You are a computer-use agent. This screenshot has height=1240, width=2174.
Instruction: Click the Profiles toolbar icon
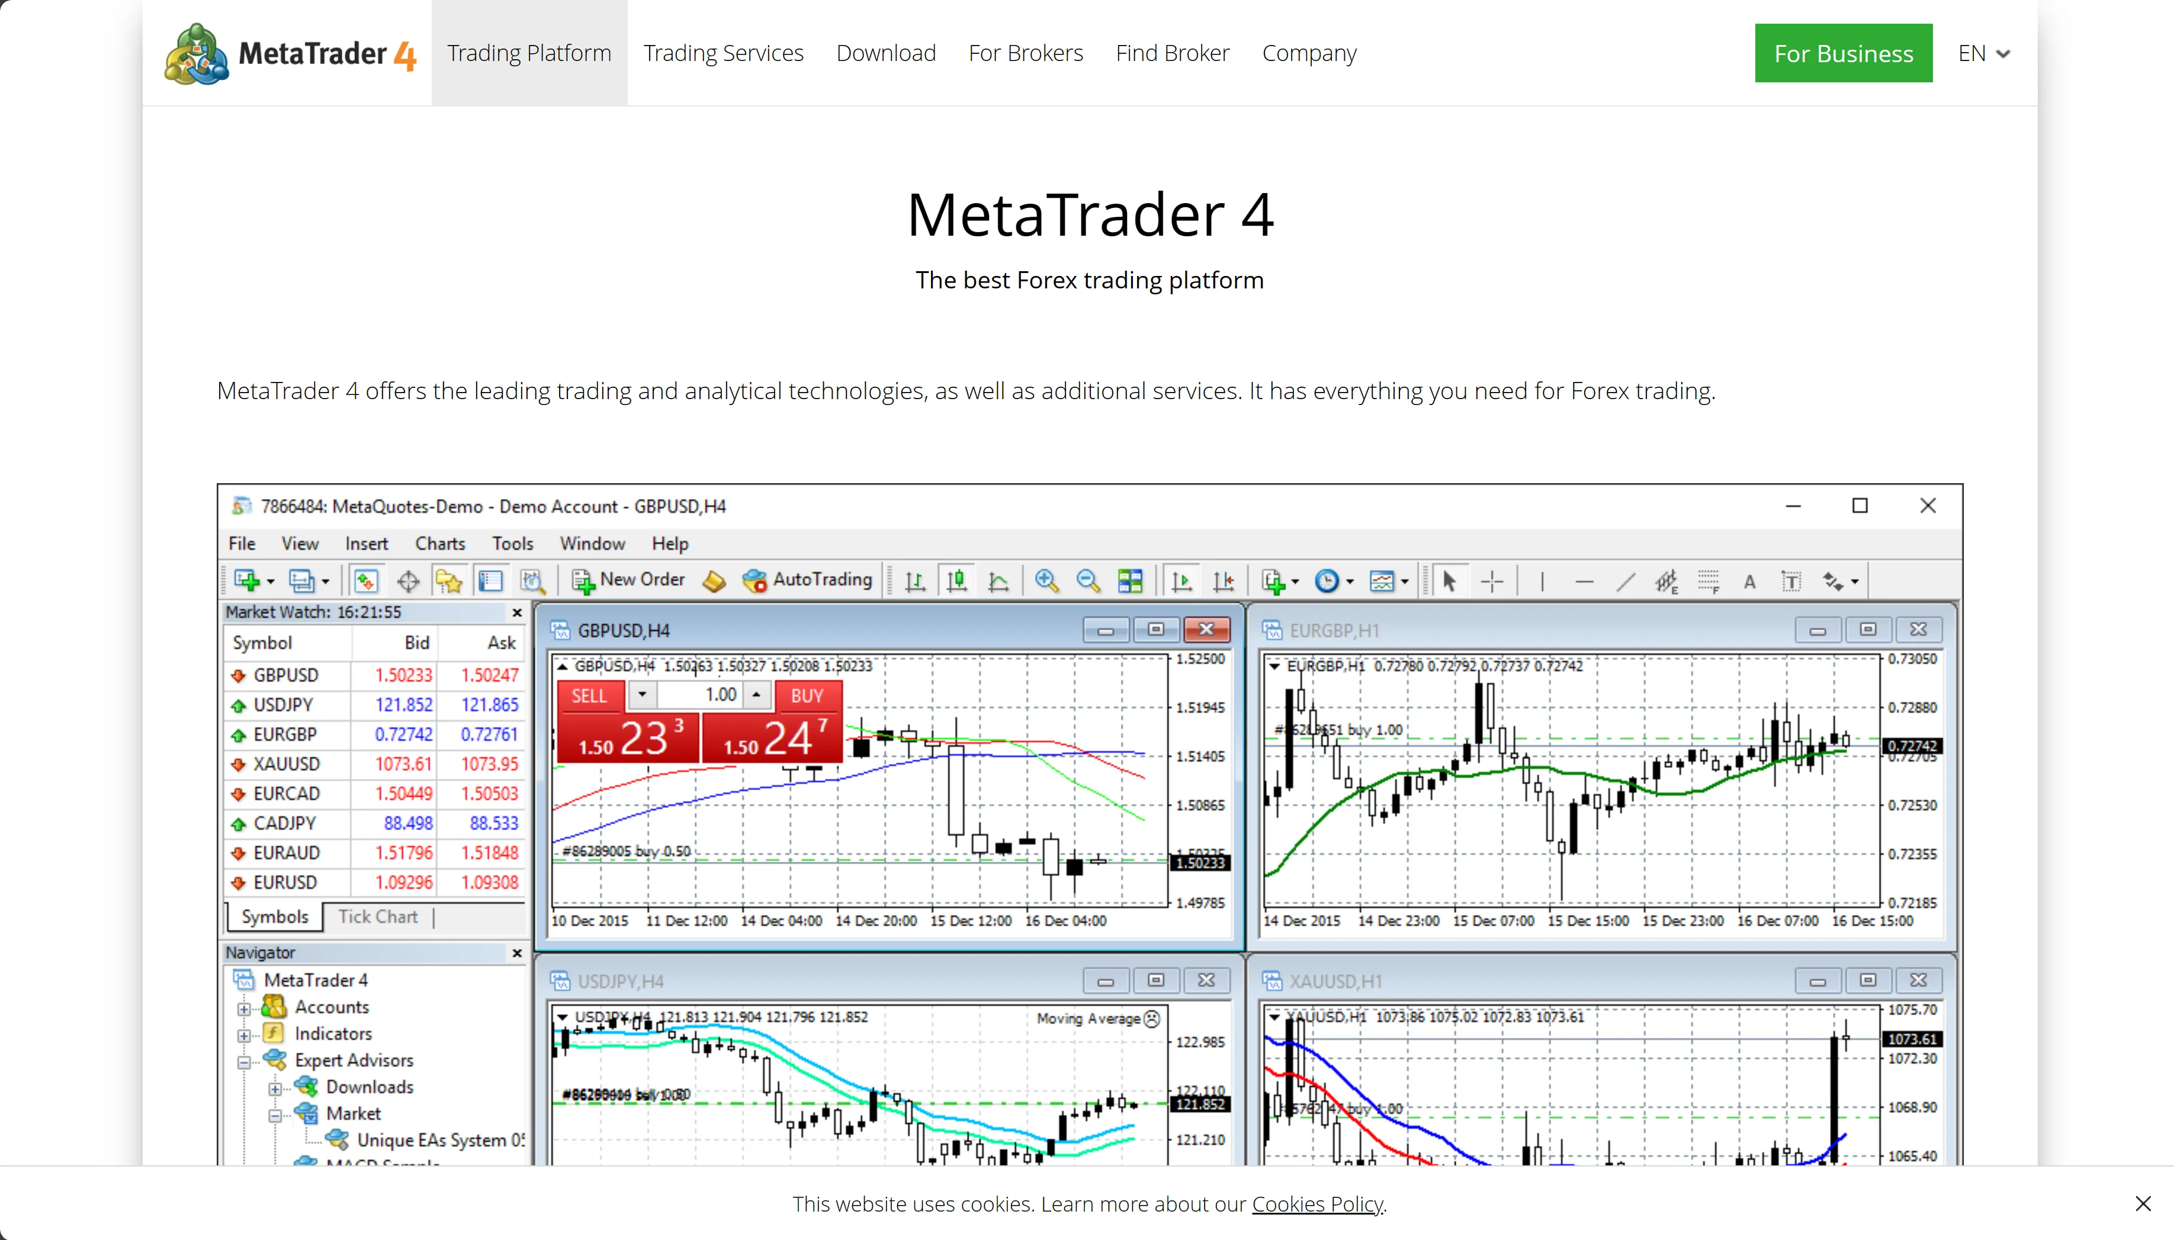301,581
